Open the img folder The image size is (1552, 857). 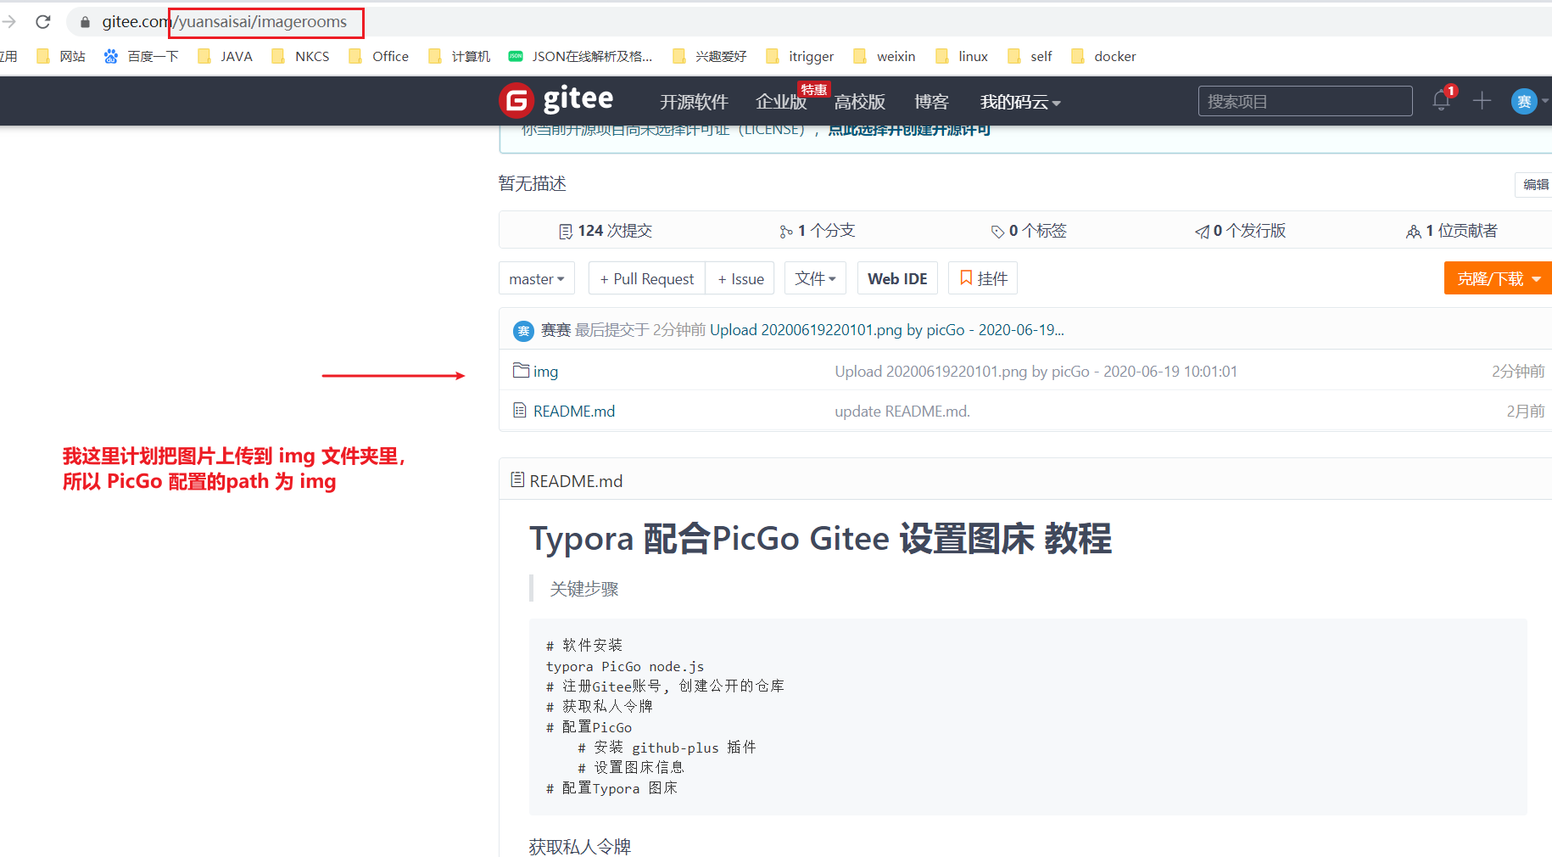point(545,372)
